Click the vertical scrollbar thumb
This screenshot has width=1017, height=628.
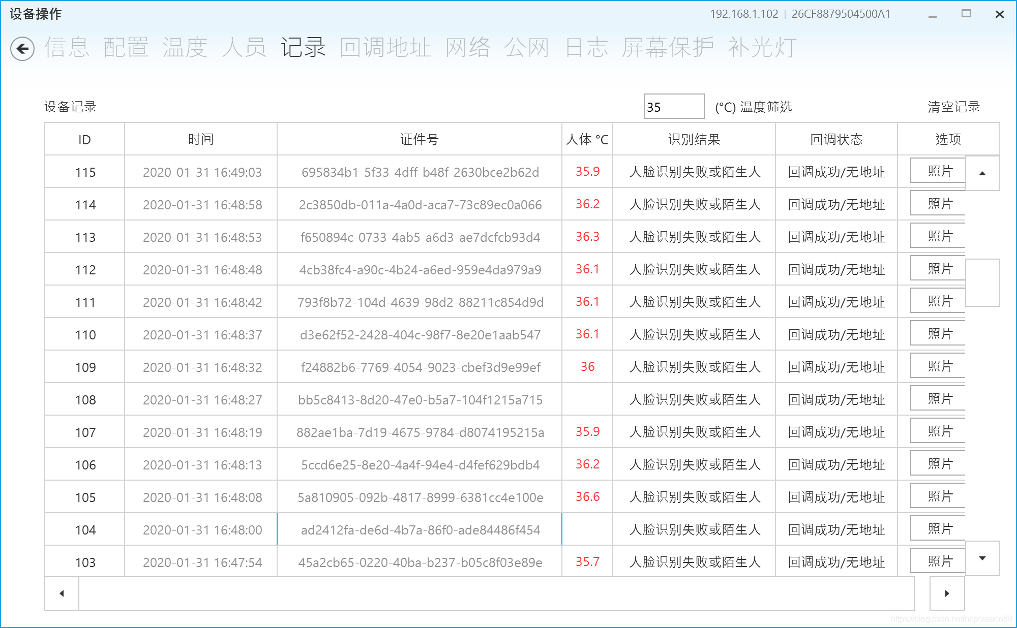point(982,282)
